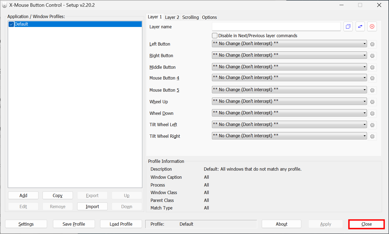Open the About dialog button

282,224
